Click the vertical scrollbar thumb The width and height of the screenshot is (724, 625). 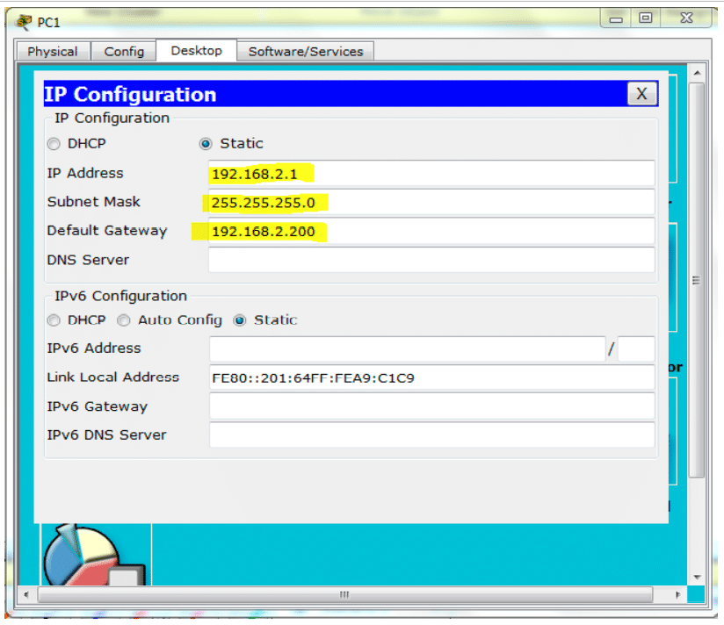697,280
